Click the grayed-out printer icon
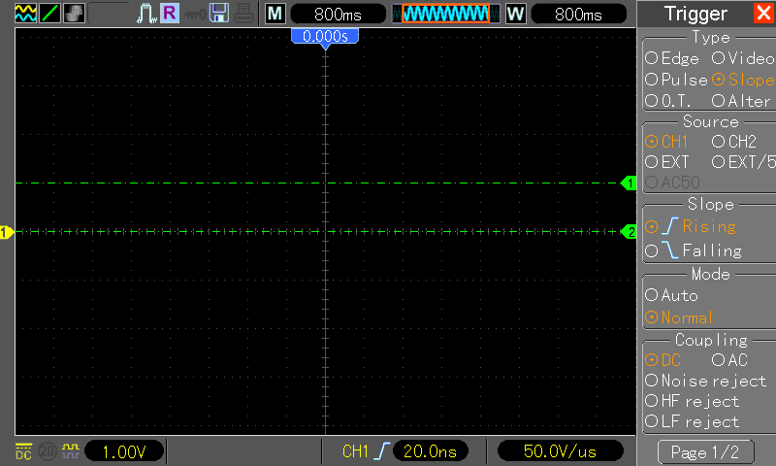This screenshot has width=776, height=466. tap(243, 13)
